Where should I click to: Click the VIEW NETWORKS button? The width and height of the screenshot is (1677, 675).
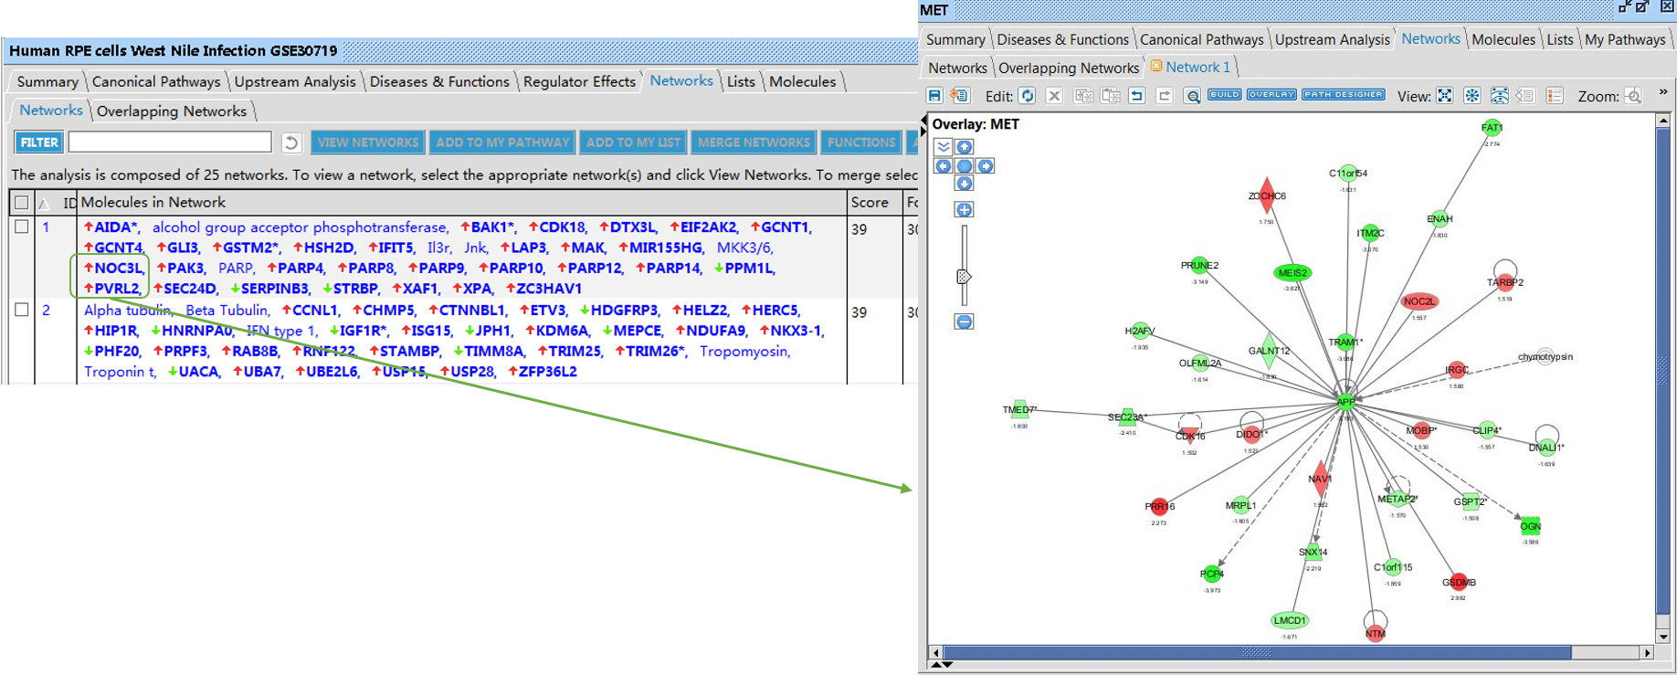coord(368,142)
